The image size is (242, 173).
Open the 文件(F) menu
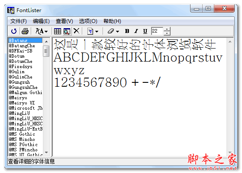(x=19, y=21)
